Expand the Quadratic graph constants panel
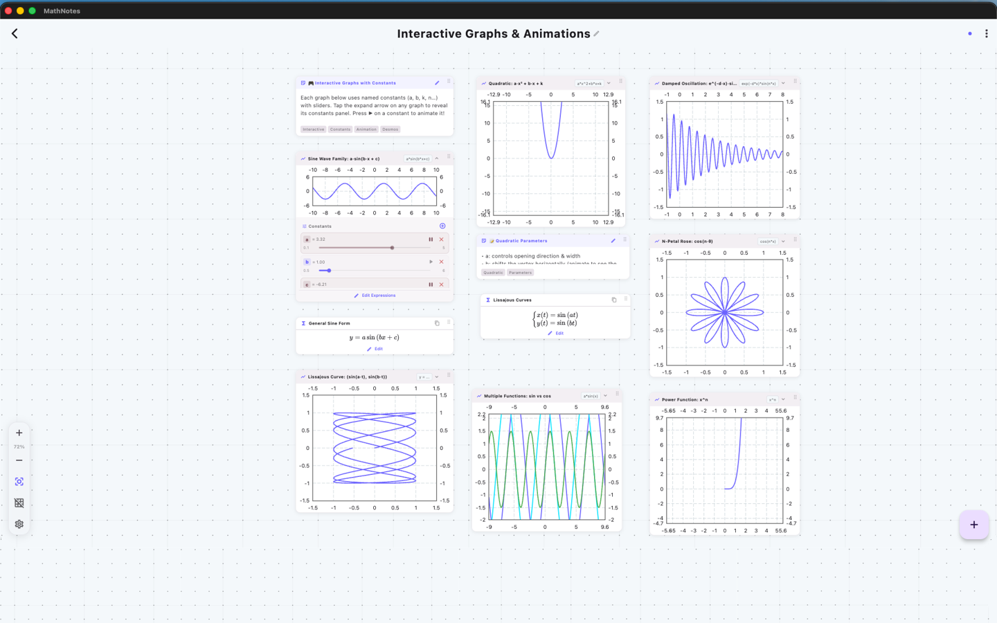 [609, 83]
